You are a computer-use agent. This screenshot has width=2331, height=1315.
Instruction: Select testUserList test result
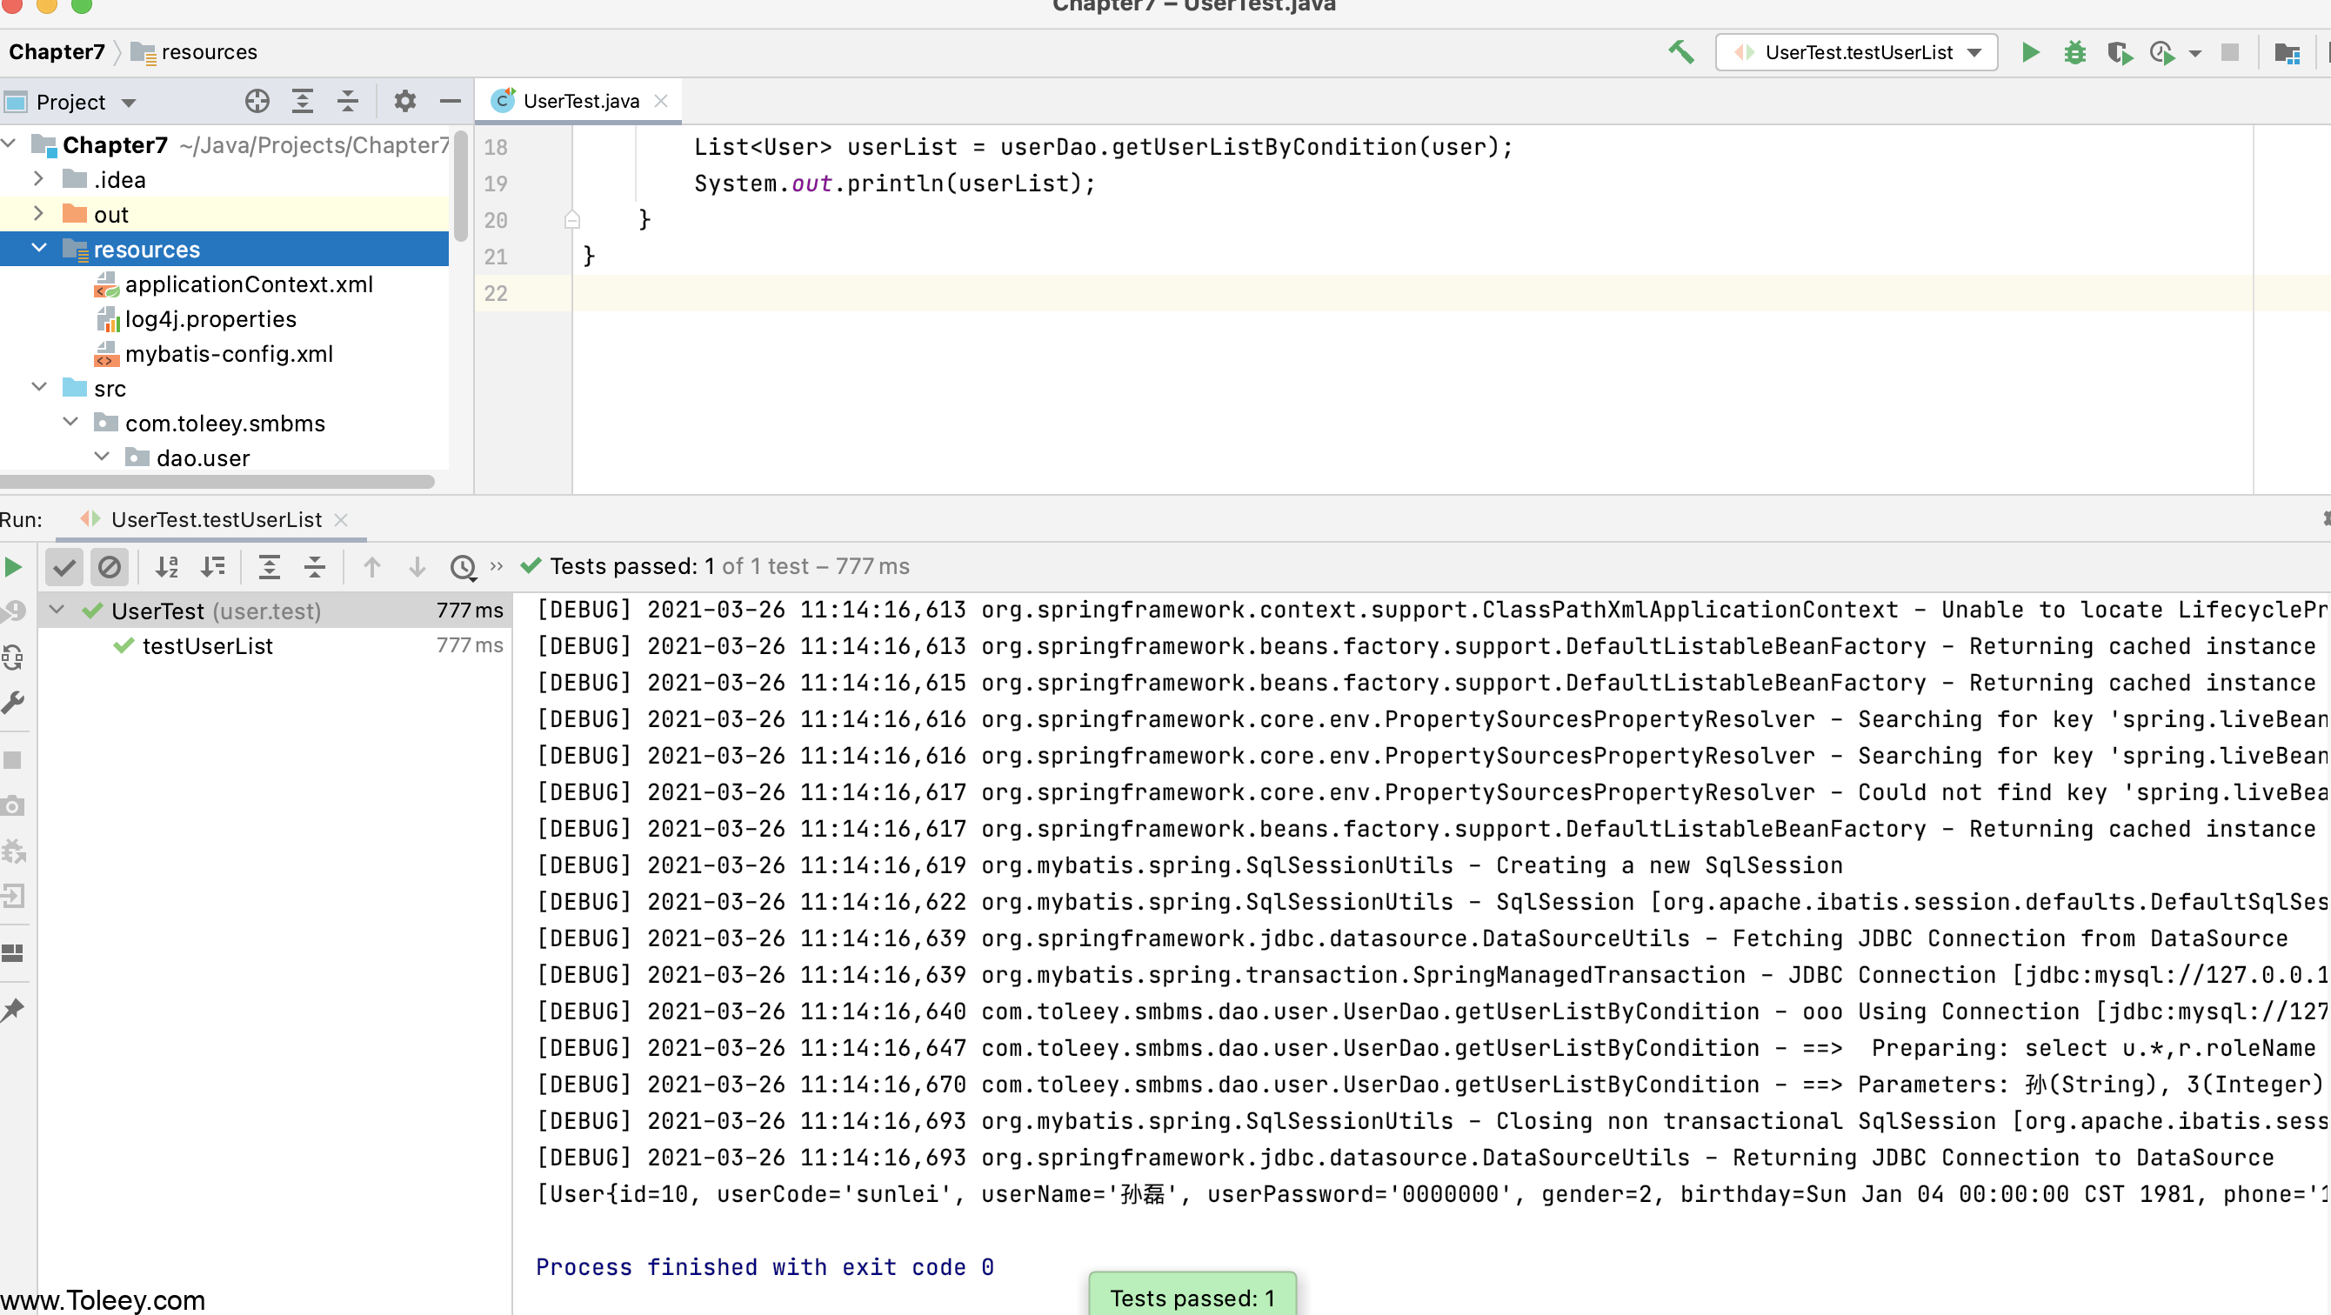[207, 646]
